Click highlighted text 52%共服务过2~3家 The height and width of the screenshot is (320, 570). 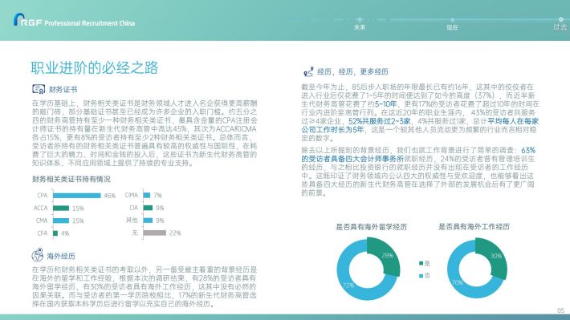tap(380, 121)
